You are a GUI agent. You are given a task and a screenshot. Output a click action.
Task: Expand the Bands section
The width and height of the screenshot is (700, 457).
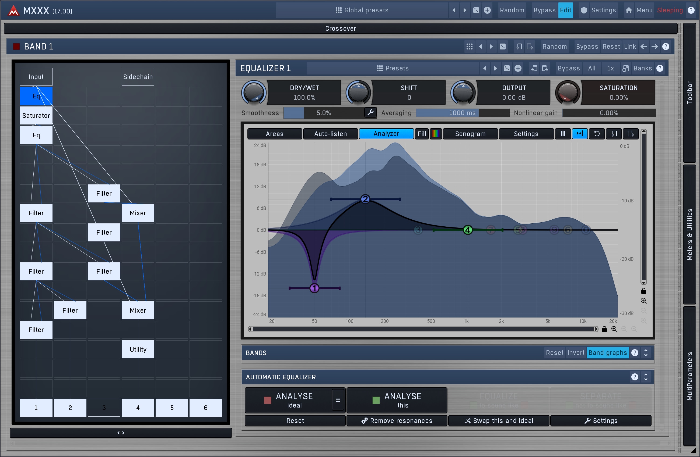click(646, 352)
